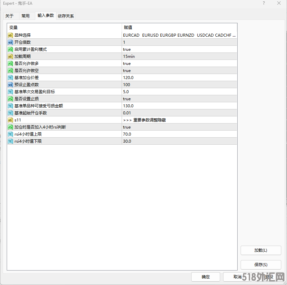Image resolution: width=287 pixels, height=285 pixels.
Task: Click the double icon beside rsi4小时值下限
Action: click(x=10, y=141)
